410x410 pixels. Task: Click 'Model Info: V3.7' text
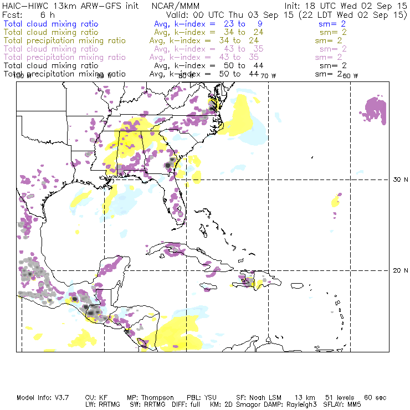coord(43,398)
